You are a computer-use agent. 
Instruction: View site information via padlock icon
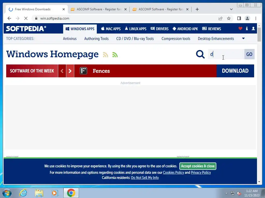point(36,18)
